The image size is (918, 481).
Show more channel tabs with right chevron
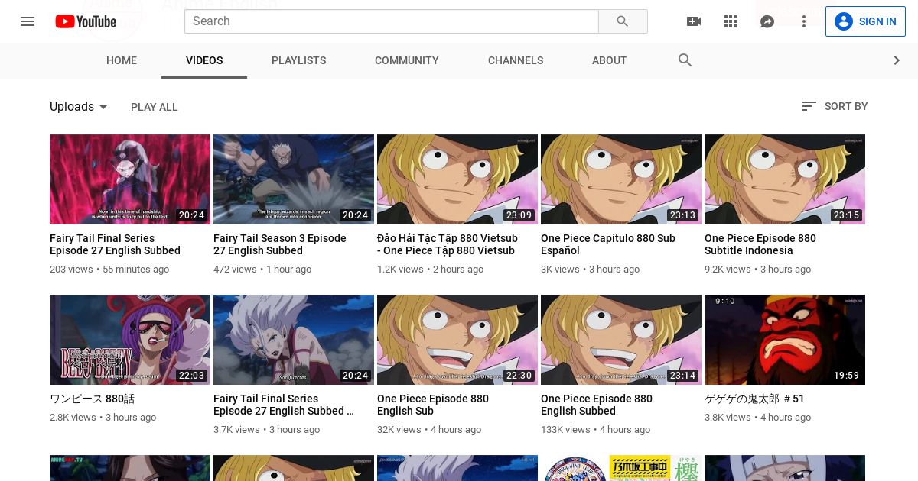[897, 60]
